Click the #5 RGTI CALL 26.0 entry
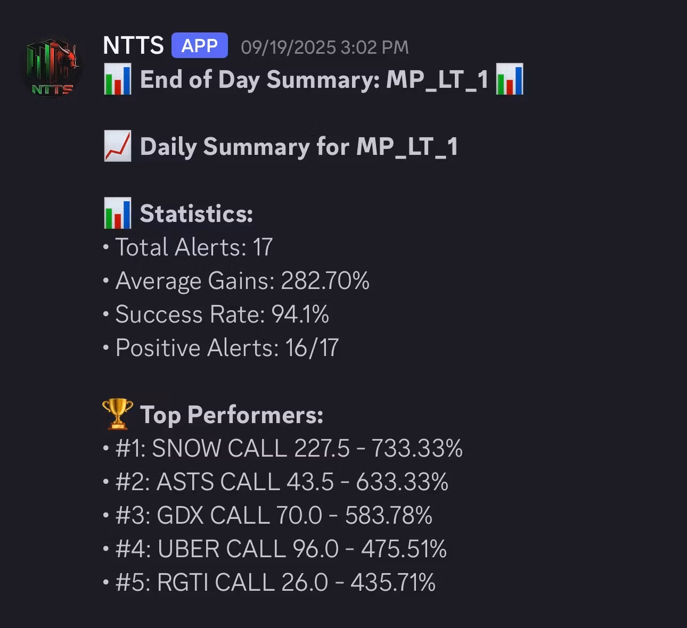Image resolution: width=687 pixels, height=628 pixels. click(x=275, y=583)
